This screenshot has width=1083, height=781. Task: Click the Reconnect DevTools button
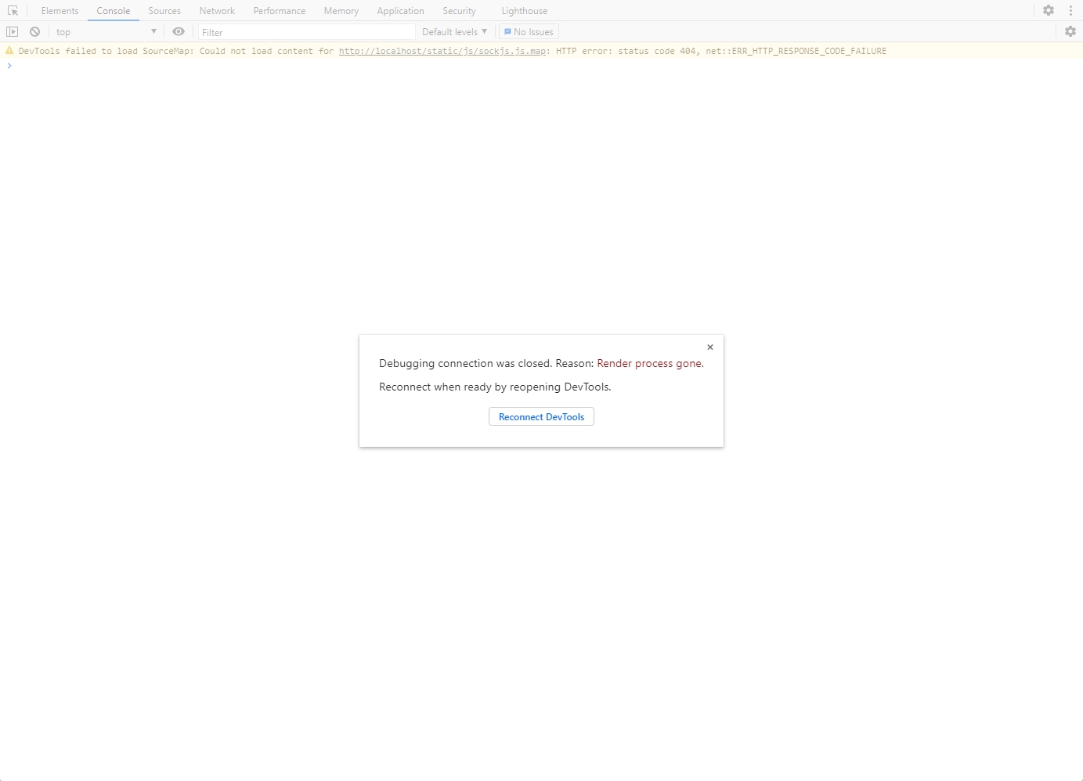pyautogui.click(x=541, y=417)
